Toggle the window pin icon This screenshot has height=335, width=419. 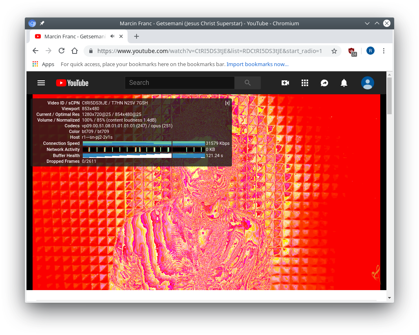click(42, 23)
